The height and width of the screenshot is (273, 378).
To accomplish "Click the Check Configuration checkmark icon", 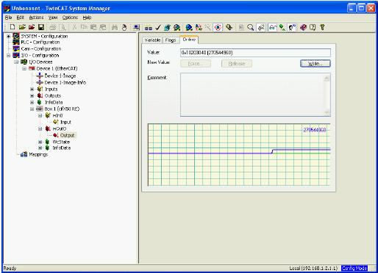I will [x=158, y=27].
